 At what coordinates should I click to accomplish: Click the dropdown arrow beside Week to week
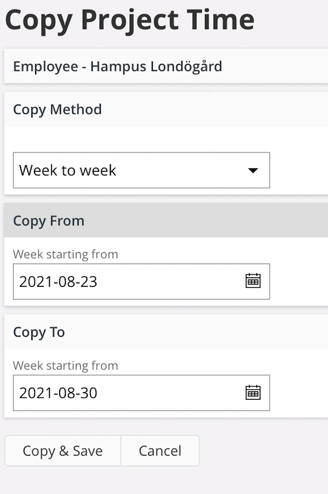(253, 170)
